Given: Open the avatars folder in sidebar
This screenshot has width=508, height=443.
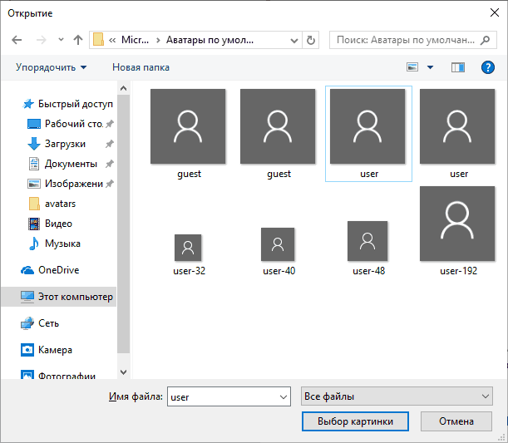Looking at the screenshot, I should (52, 204).
